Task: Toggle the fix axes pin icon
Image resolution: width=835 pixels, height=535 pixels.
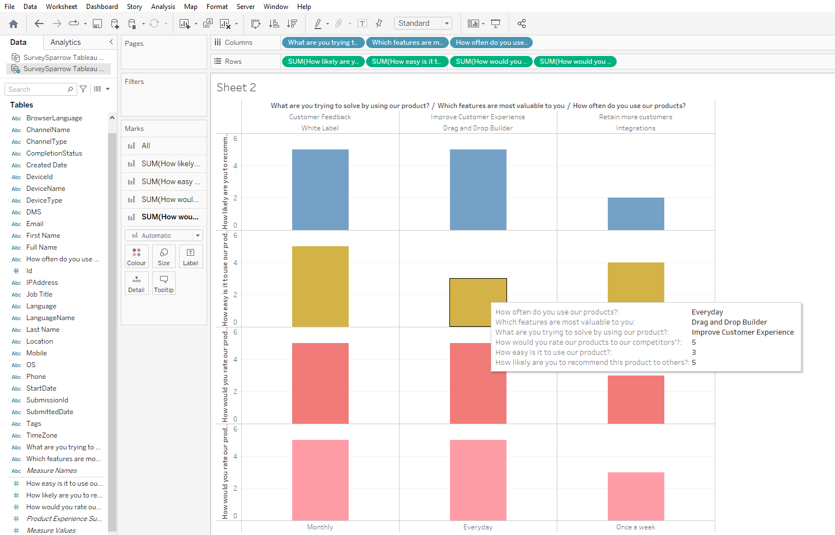Action: (x=379, y=24)
